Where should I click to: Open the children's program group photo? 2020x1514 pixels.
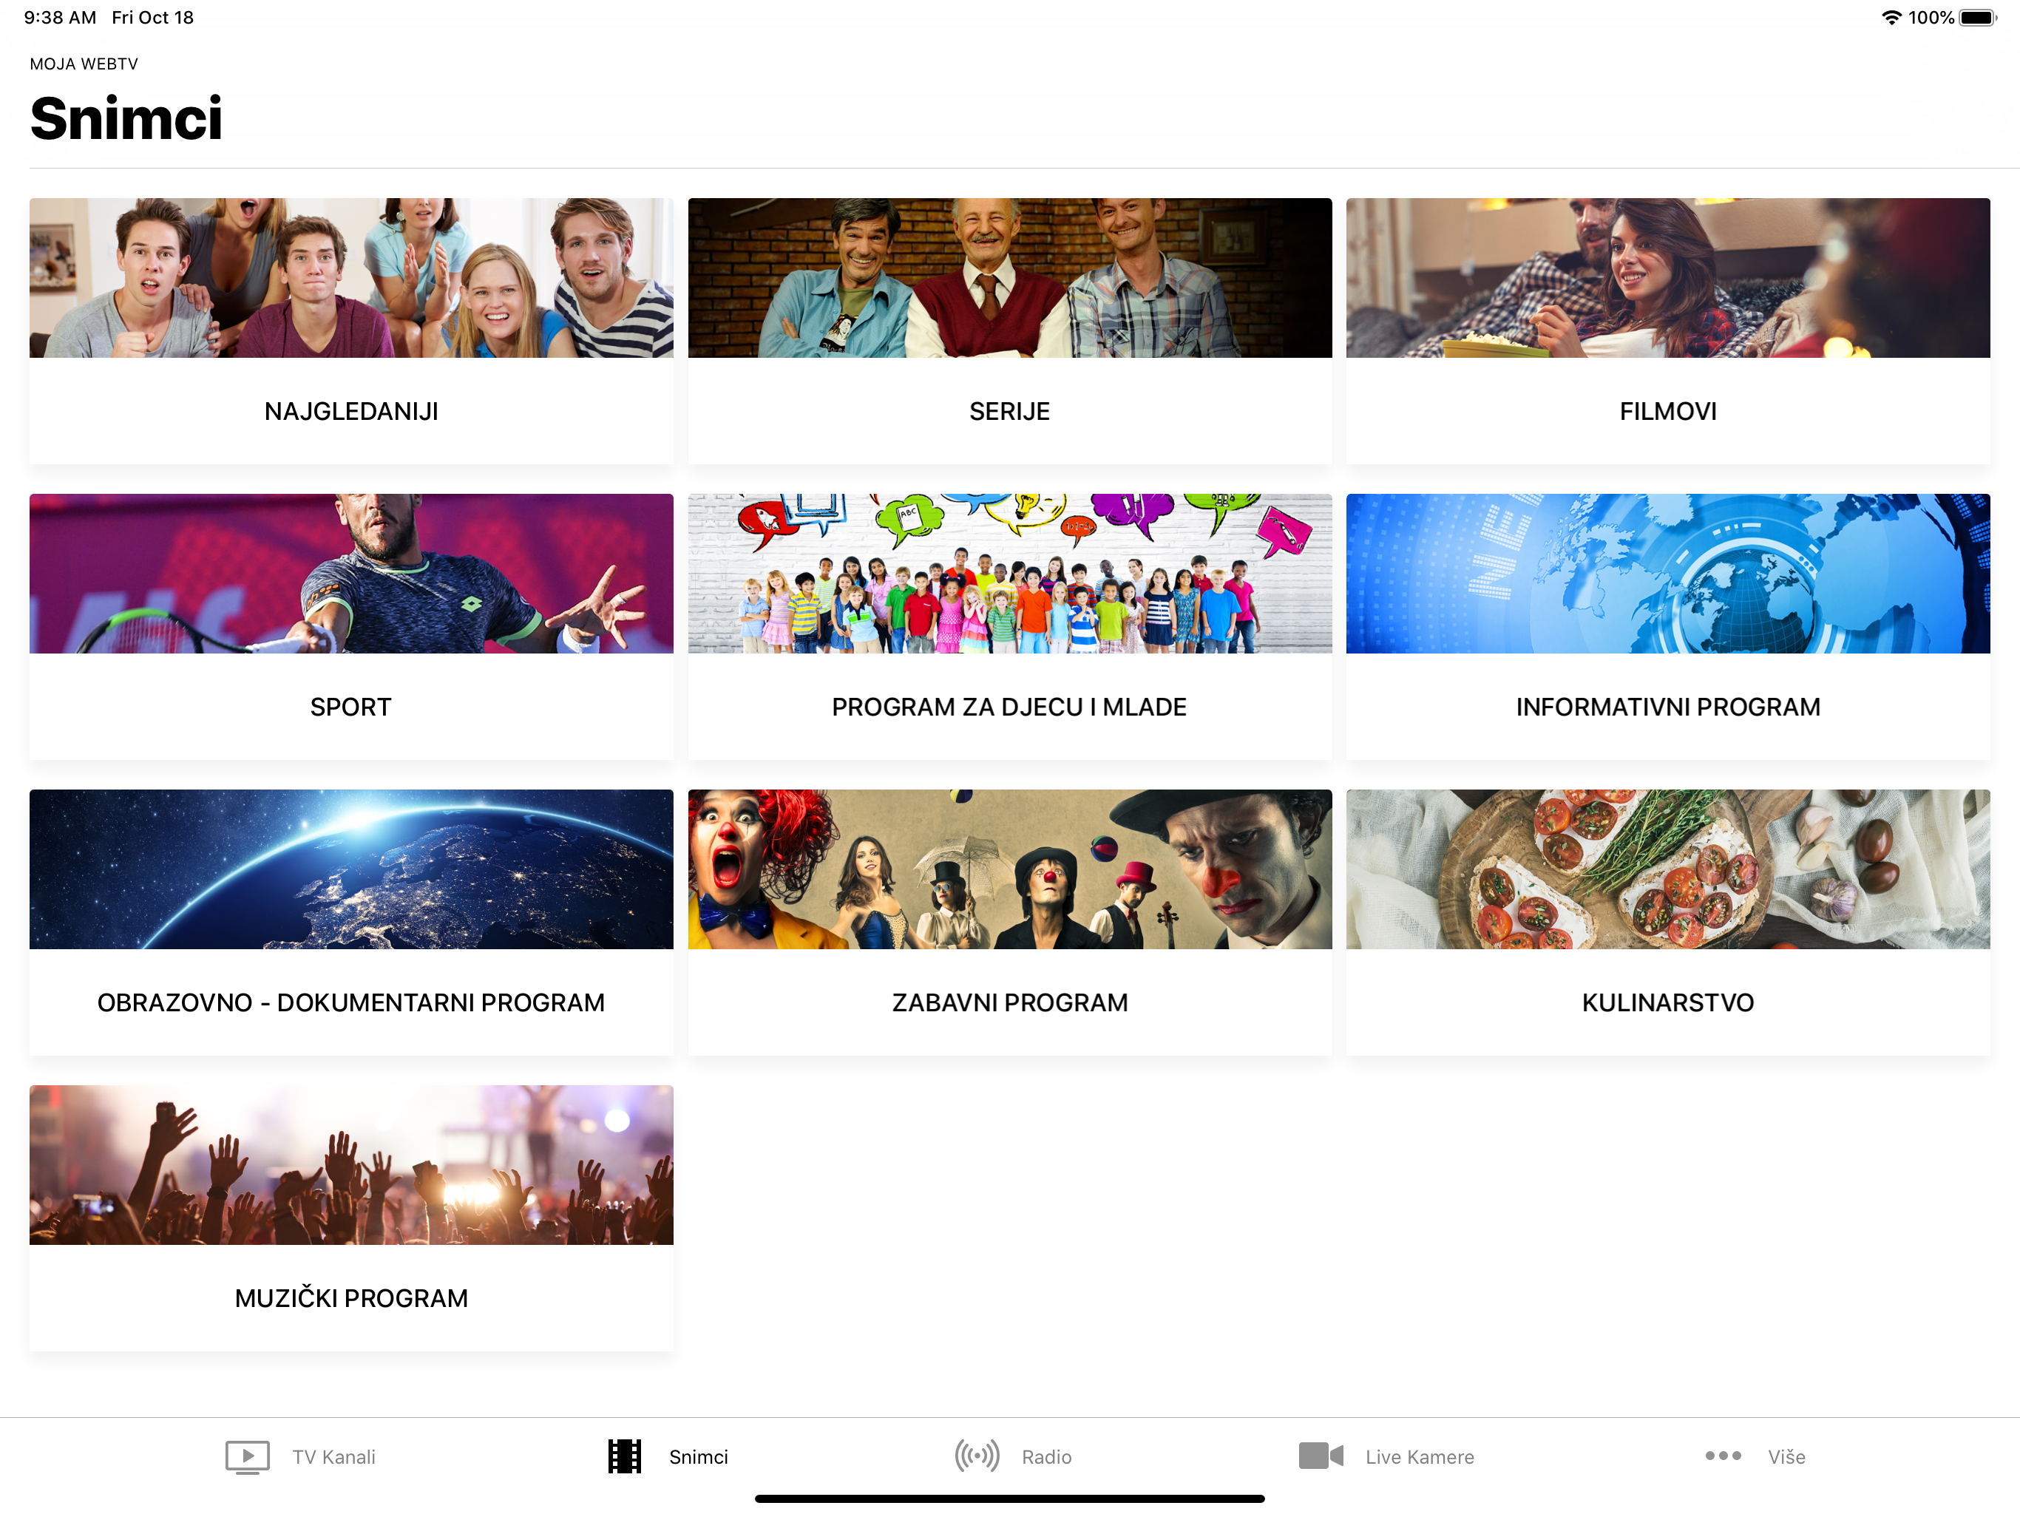[1010, 574]
